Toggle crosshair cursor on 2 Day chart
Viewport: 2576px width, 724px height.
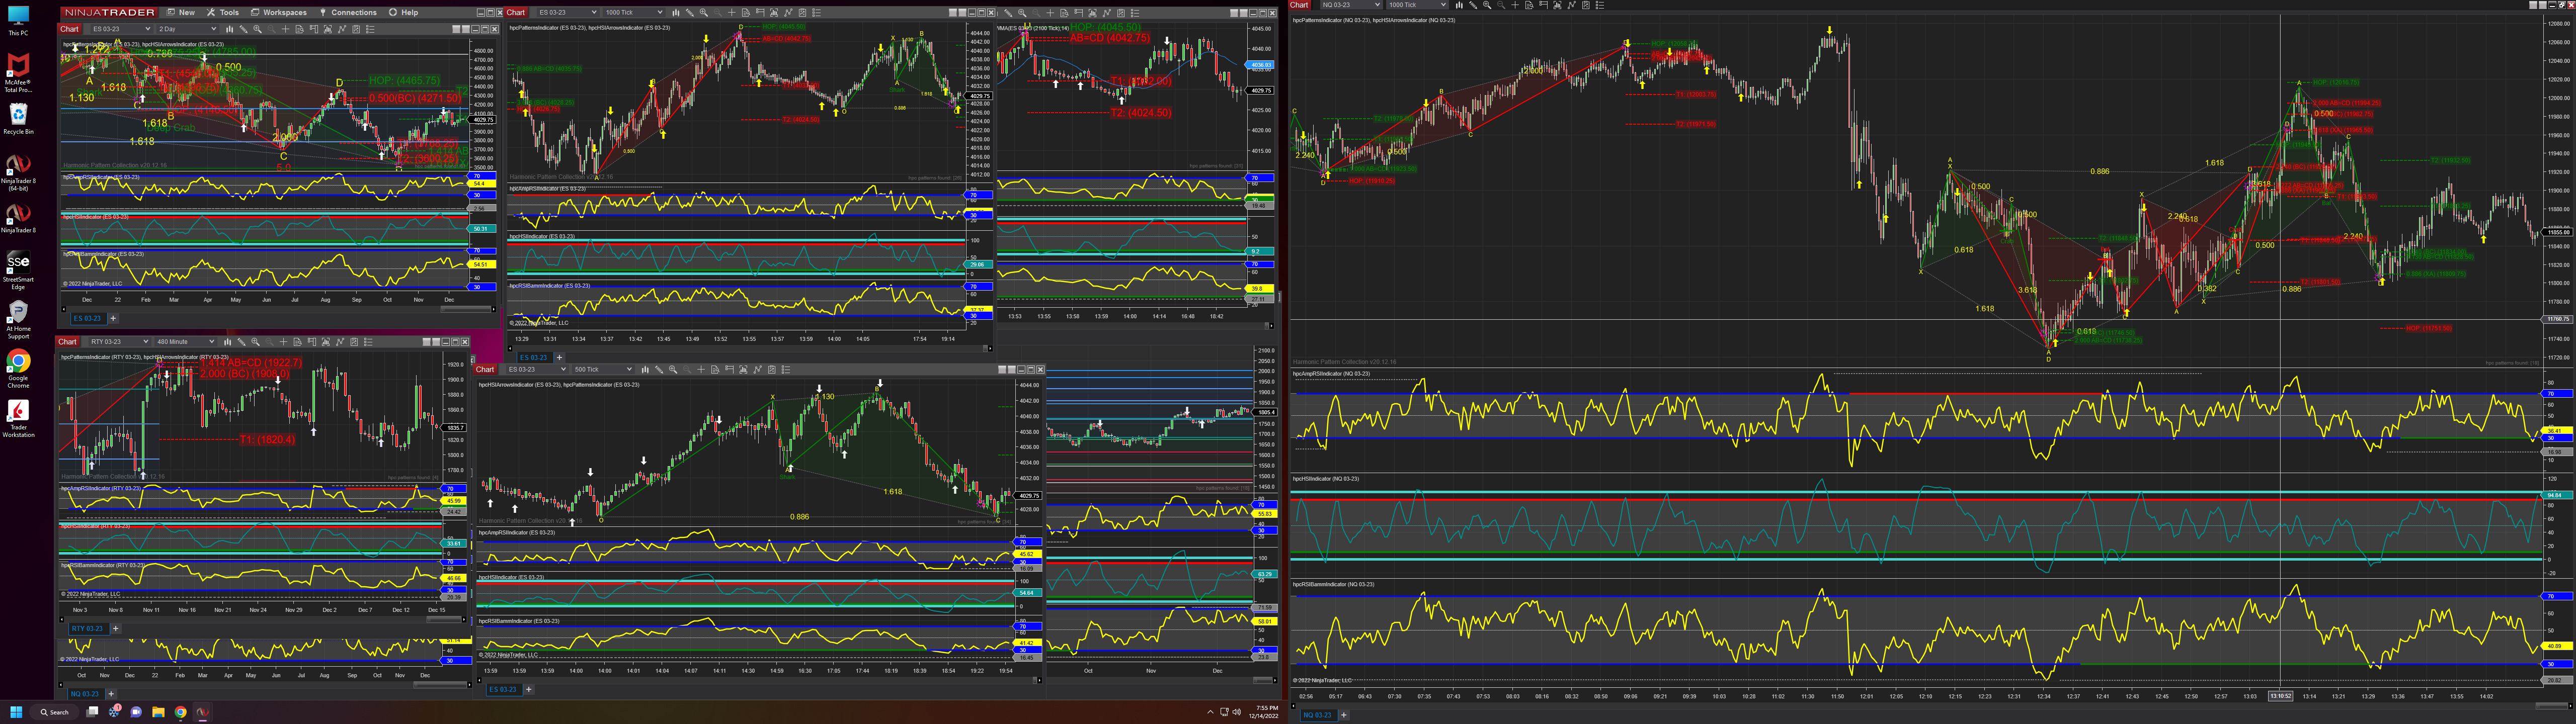tap(286, 29)
